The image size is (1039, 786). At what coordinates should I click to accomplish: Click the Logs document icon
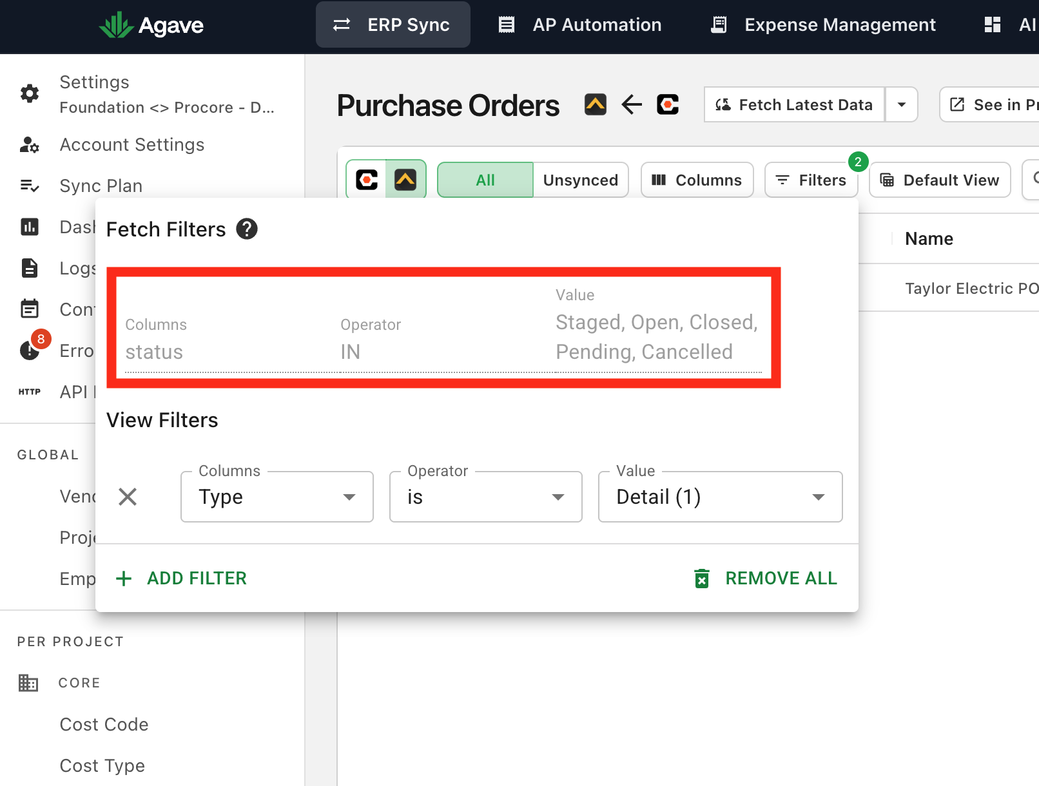(30, 268)
